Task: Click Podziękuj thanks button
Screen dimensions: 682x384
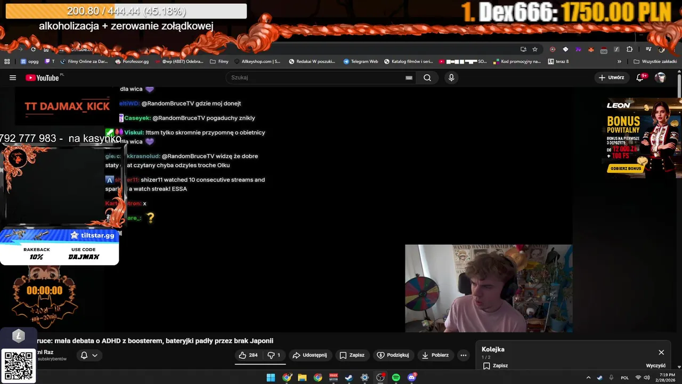Action: pyautogui.click(x=393, y=355)
